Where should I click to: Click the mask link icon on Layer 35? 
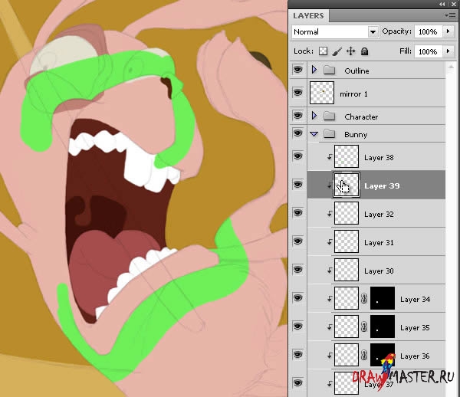coord(363,326)
